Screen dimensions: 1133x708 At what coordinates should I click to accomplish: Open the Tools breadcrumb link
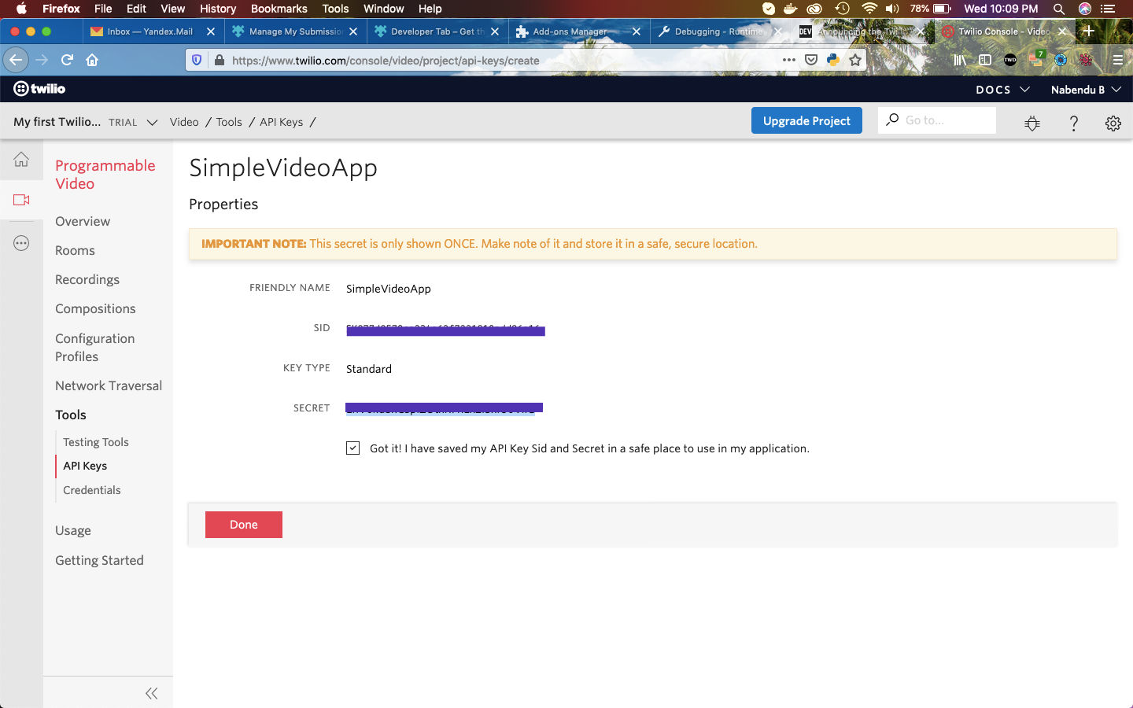229,122
